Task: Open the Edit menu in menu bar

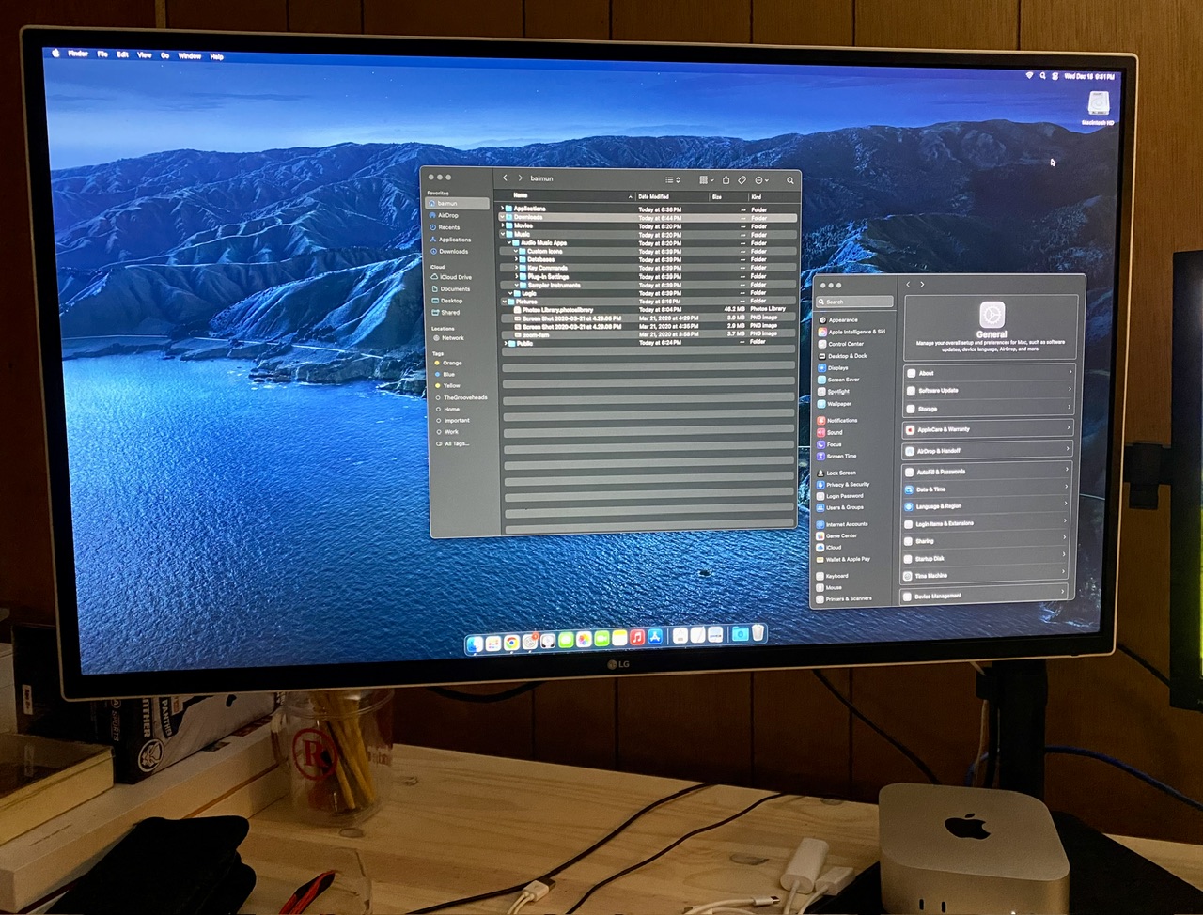Action: pyautogui.click(x=123, y=54)
